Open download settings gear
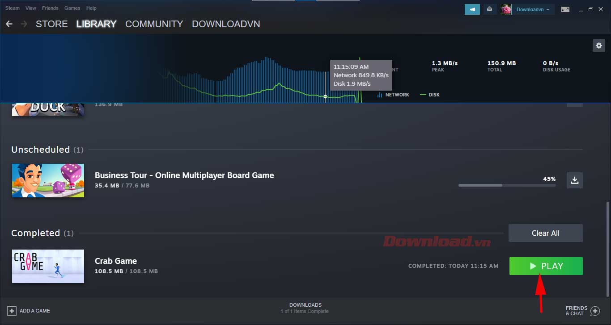Image resolution: width=611 pixels, height=325 pixels. tap(599, 45)
